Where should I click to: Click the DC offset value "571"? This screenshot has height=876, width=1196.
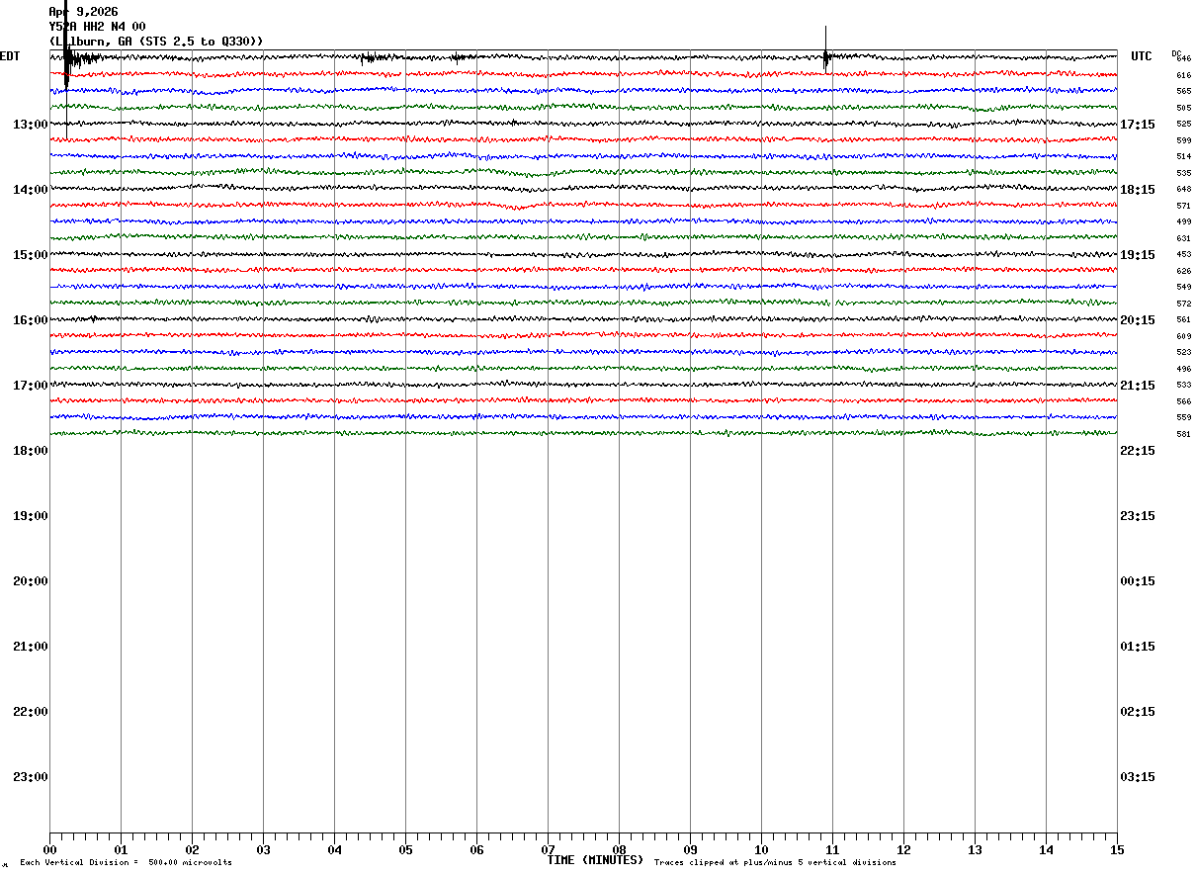pyautogui.click(x=1183, y=206)
